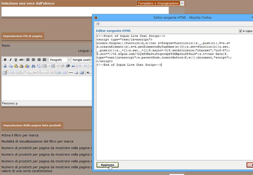Open Find/Replace (A to B icon)

pyautogui.click(x=39, y=66)
